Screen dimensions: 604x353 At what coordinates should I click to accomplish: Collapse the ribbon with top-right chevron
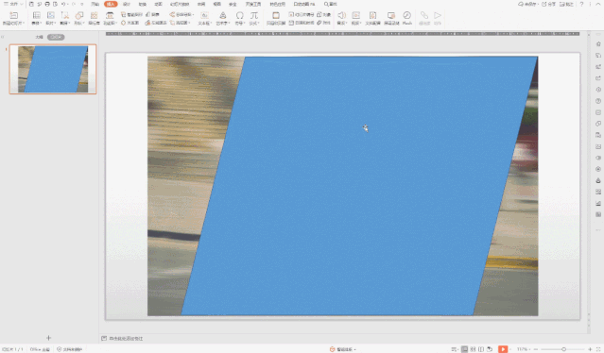pyautogui.click(x=598, y=4)
